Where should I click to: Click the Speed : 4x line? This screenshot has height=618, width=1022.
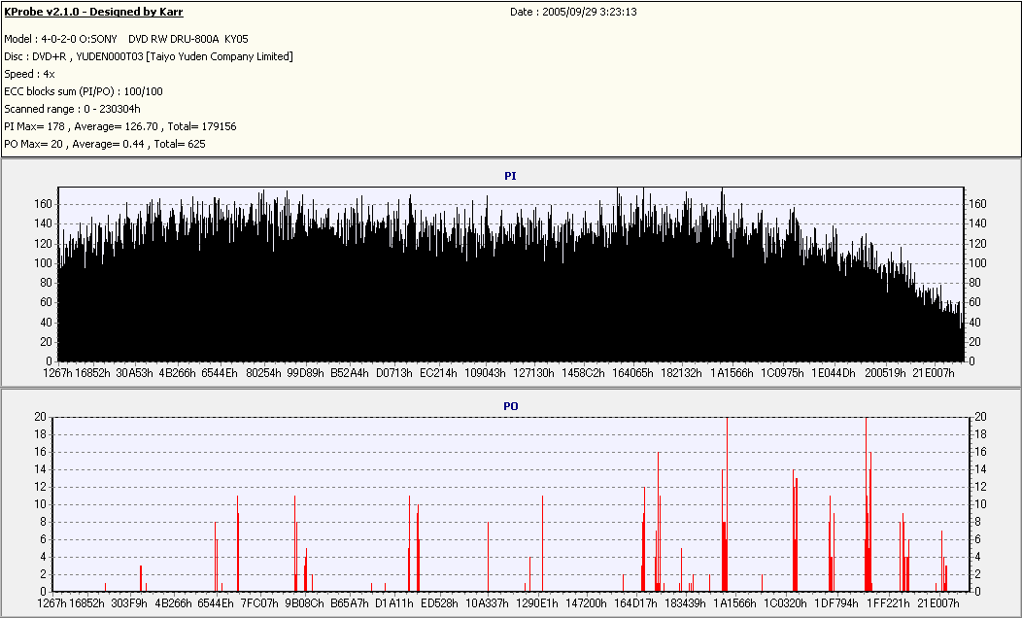tap(29, 74)
